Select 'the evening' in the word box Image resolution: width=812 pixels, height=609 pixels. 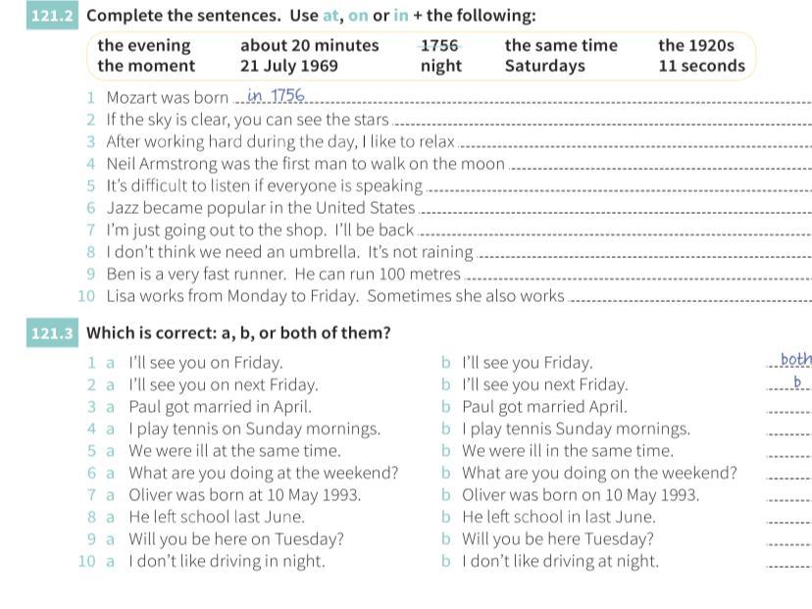click(144, 45)
